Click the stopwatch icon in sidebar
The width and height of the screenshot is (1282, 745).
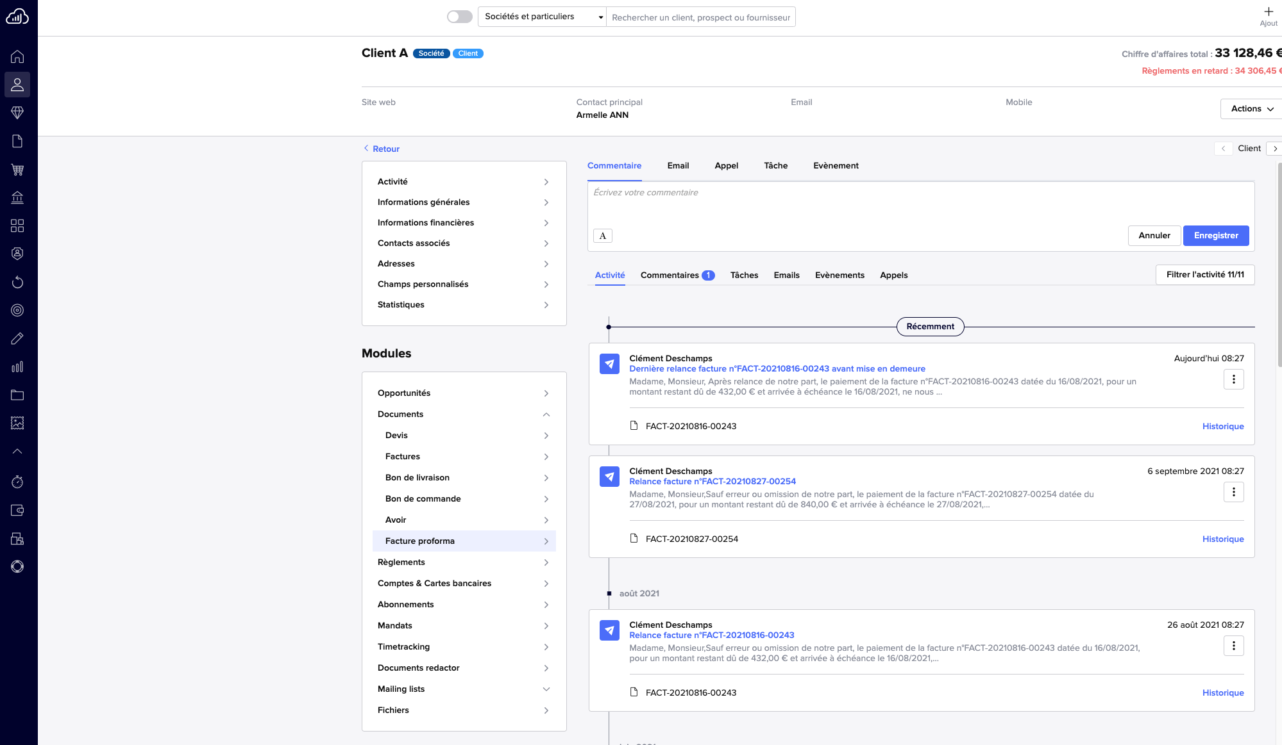pos(17,482)
